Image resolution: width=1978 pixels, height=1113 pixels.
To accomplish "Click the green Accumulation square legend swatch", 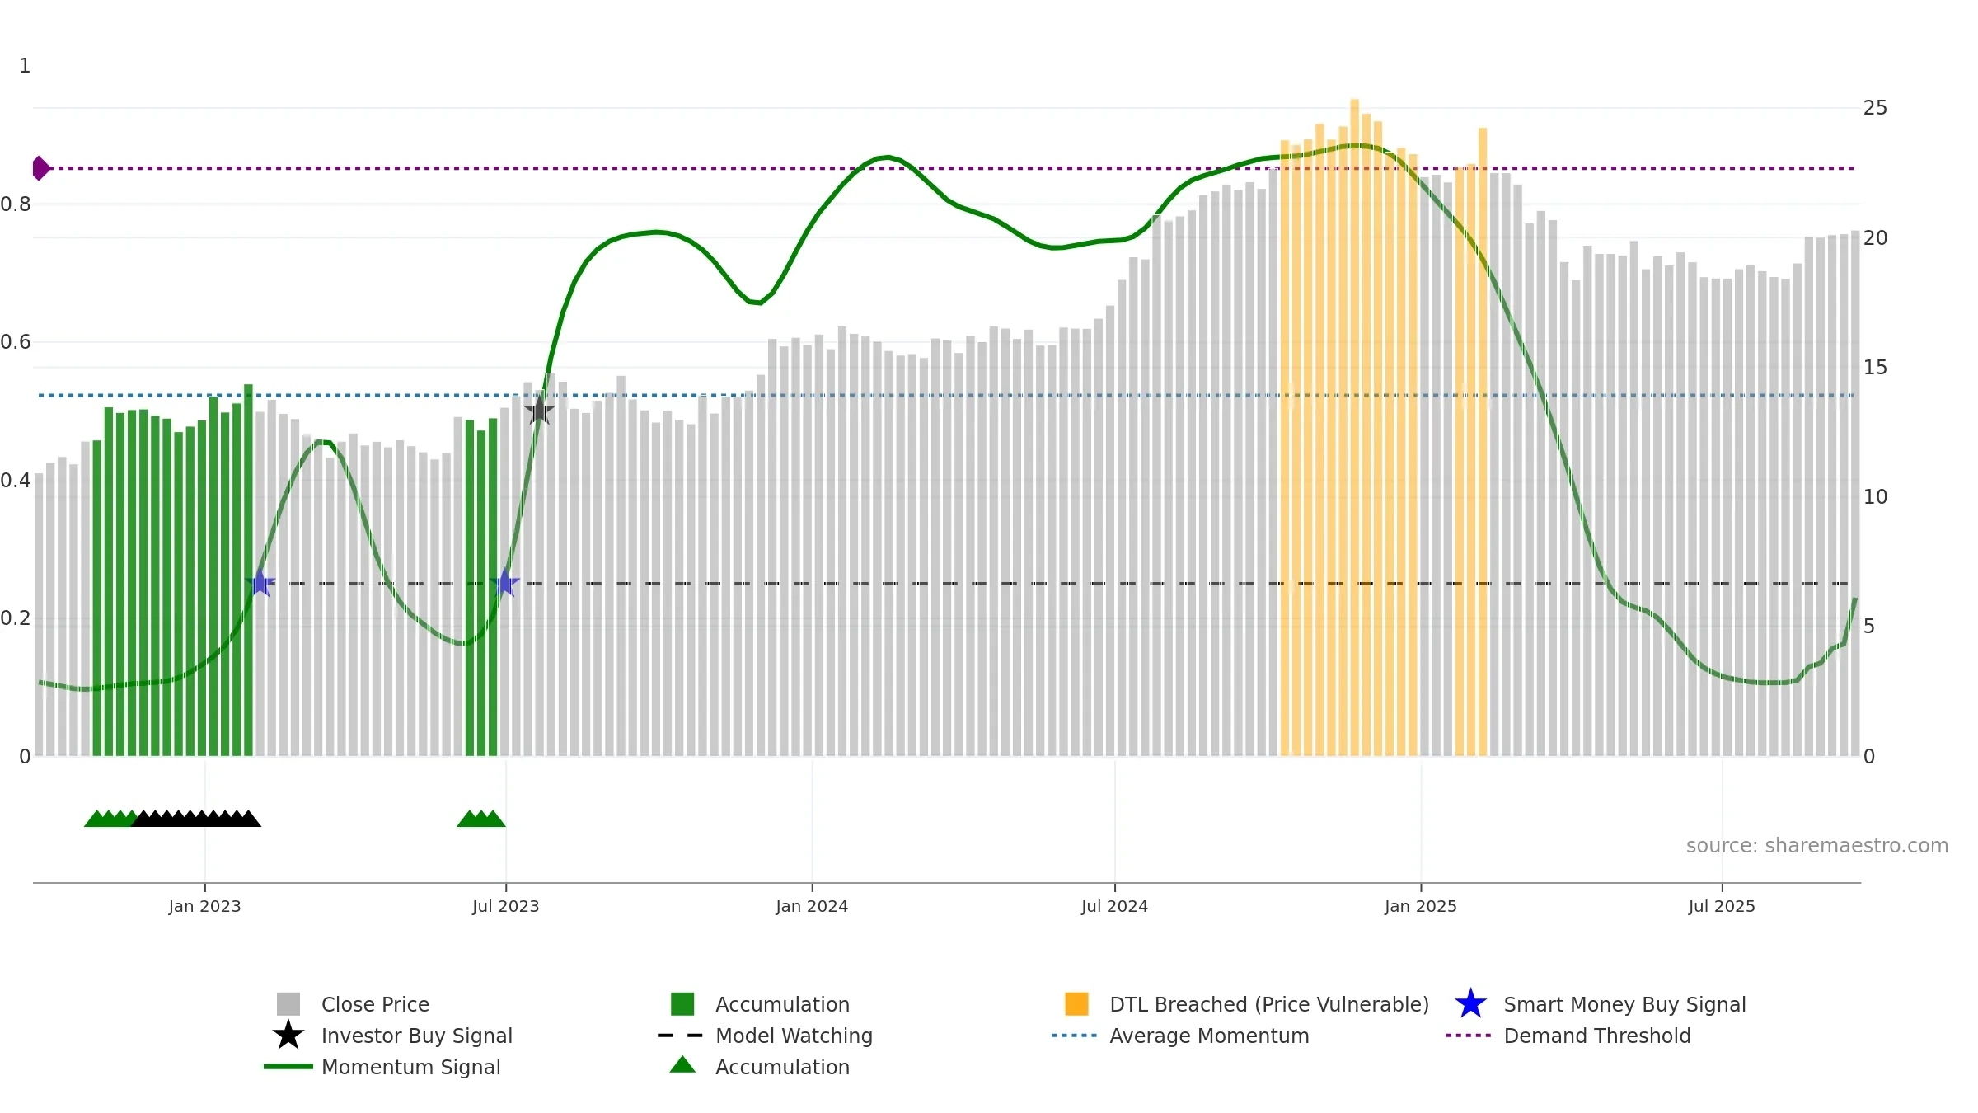I will [x=682, y=1004].
